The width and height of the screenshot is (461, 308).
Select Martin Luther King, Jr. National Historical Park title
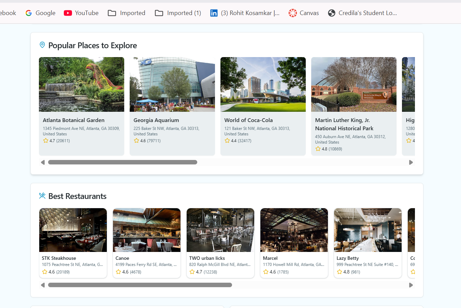tap(344, 124)
